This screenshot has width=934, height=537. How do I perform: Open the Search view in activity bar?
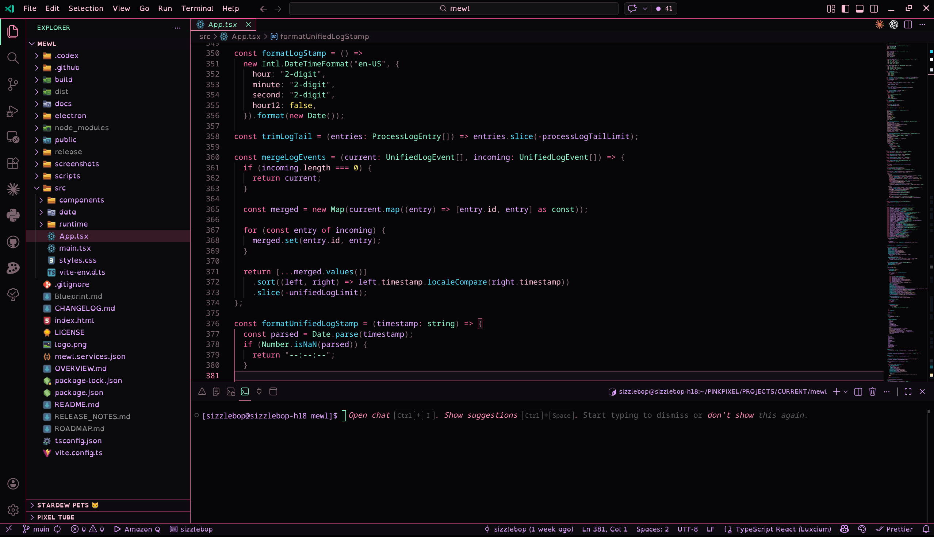coord(13,58)
